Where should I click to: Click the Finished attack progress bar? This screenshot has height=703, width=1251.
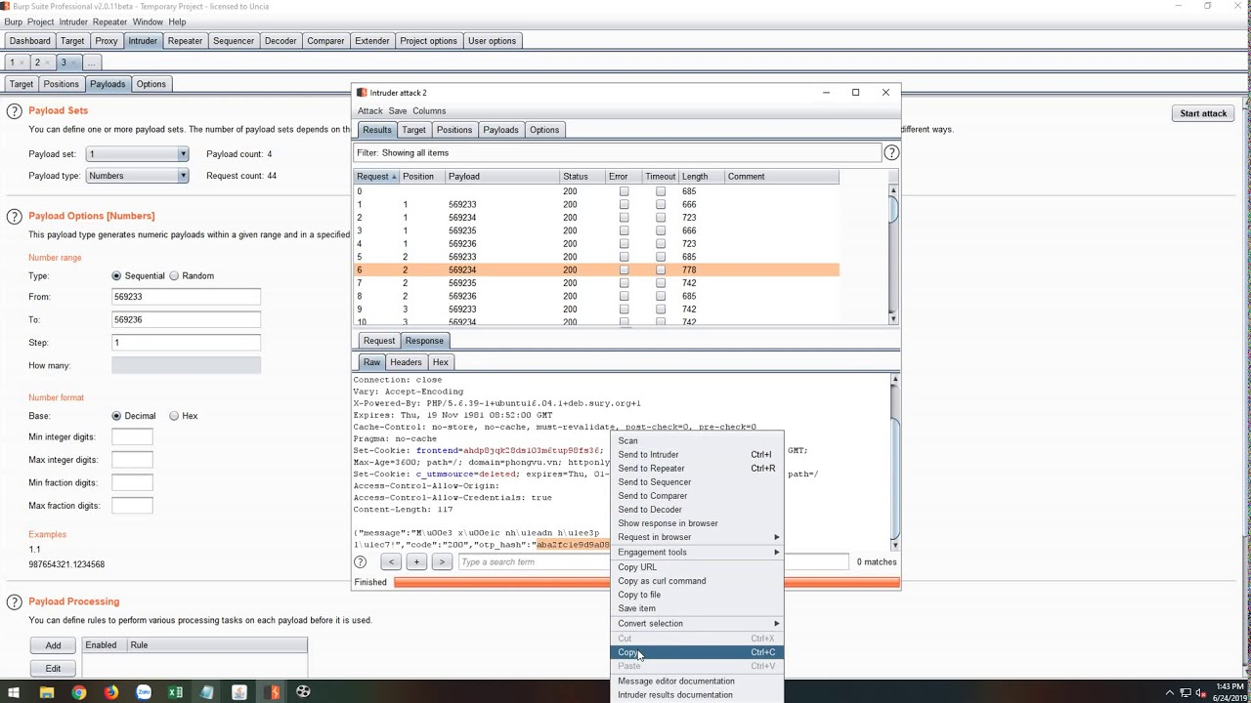click(x=645, y=583)
